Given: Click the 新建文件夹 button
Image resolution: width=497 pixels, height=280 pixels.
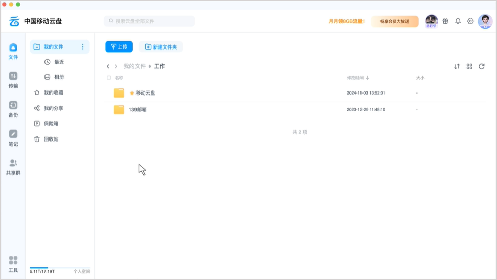Looking at the screenshot, I should tap(160, 46).
